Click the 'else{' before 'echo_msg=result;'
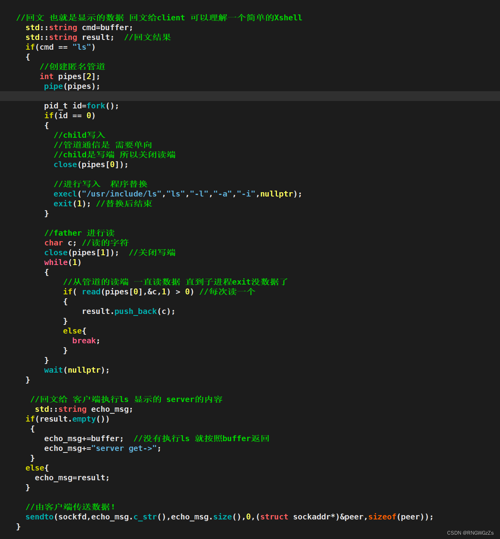The width and height of the screenshot is (500, 539). (x=37, y=468)
